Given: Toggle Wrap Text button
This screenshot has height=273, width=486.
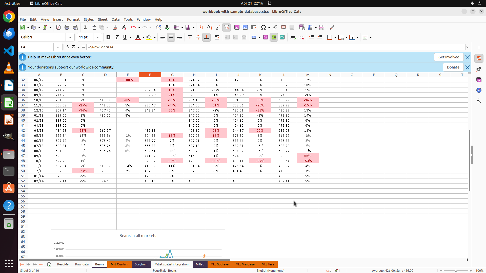Looking at the screenshot, I should (217, 37).
